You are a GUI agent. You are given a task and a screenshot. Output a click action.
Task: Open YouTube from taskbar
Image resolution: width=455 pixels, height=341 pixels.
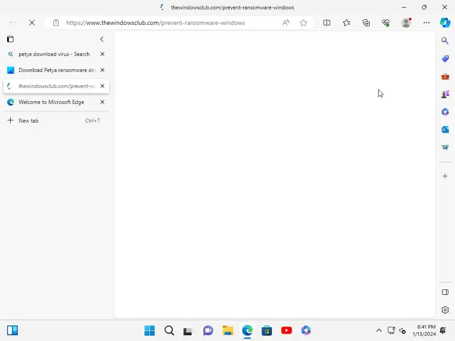pyautogui.click(x=287, y=330)
